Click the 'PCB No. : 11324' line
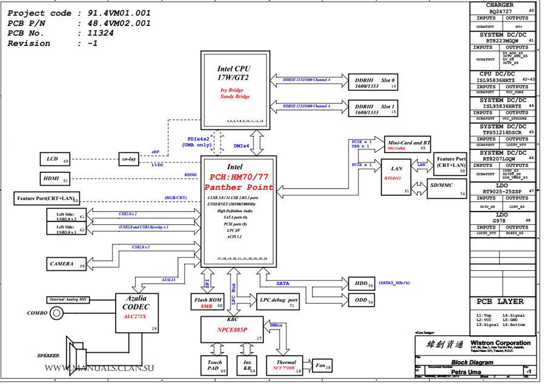This screenshot has width=545, height=384. (61, 33)
